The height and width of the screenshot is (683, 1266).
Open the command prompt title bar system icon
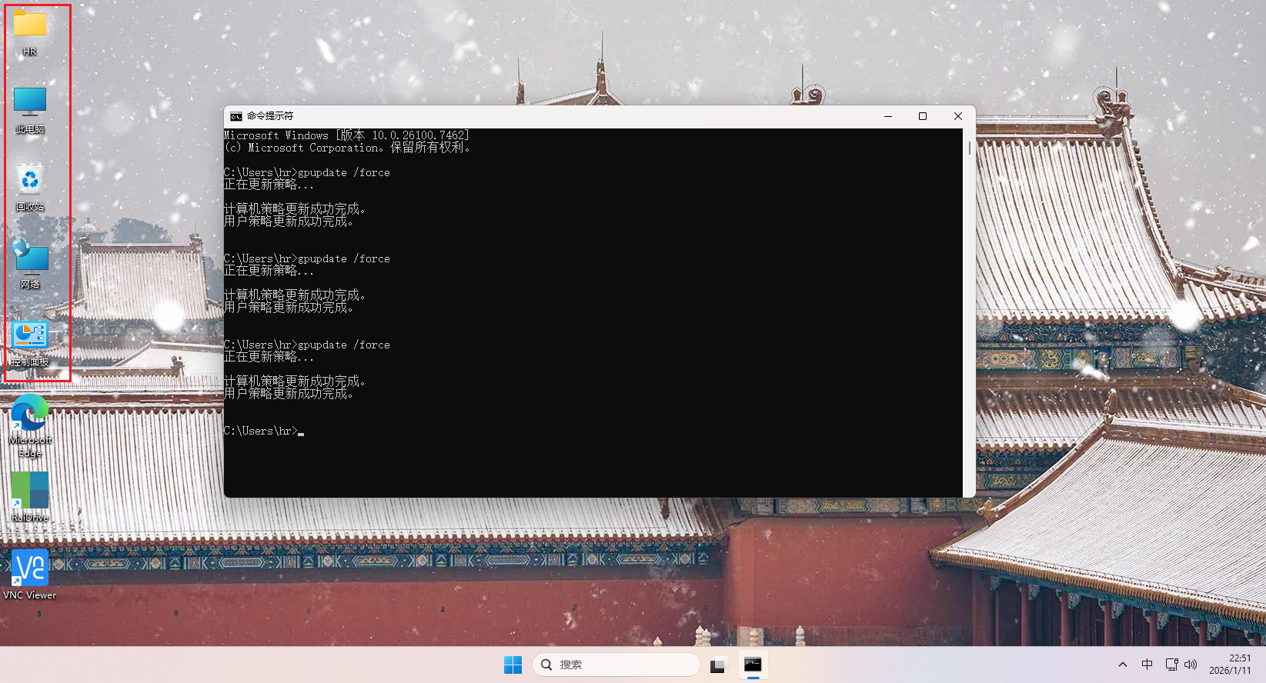coord(236,116)
